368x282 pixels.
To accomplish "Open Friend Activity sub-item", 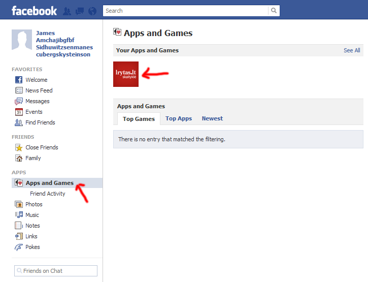I will 48,194.
